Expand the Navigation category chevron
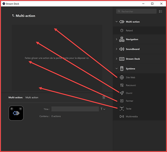 coord(117,39)
